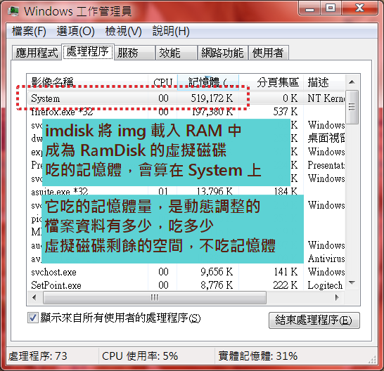Image resolution: width=384 pixels, height=371 pixels.
Task: Click the 222 K paged pool value
Action: [x=286, y=285]
